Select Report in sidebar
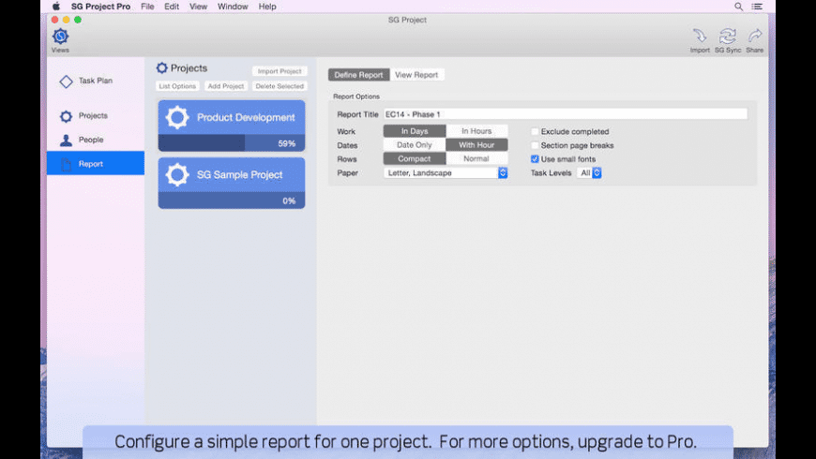 (x=96, y=163)
